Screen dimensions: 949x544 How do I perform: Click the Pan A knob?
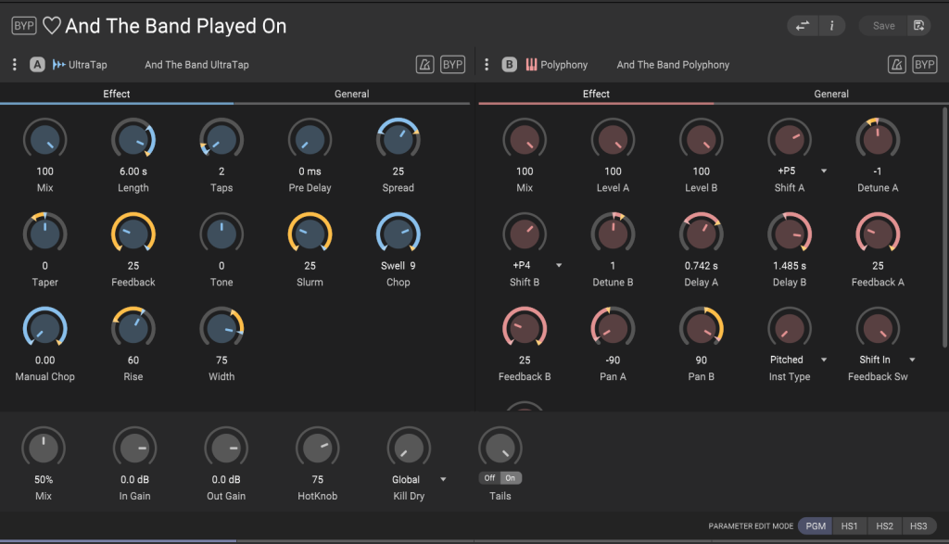[613, 329]
